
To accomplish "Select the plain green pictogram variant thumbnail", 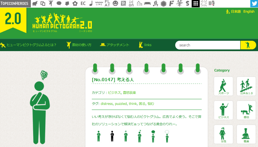I will pyautogui.click(x=99, y=136).
